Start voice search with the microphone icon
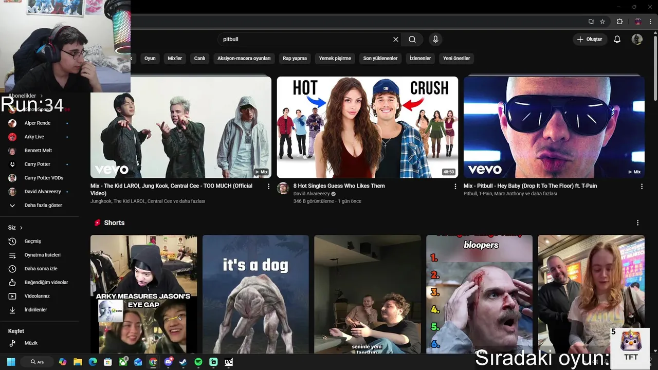 [435, 39]
